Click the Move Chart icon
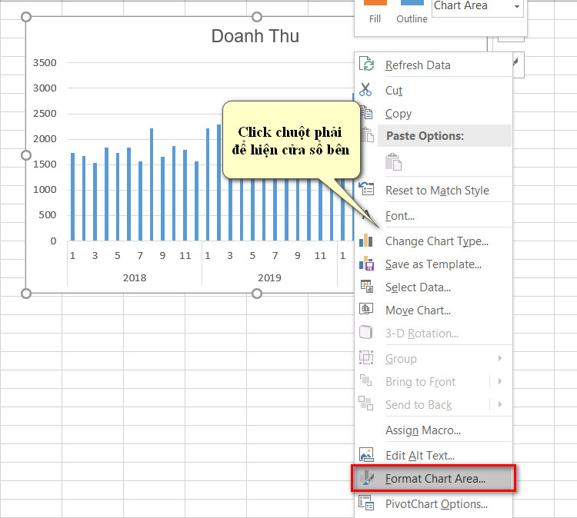 tap(366, 309)
